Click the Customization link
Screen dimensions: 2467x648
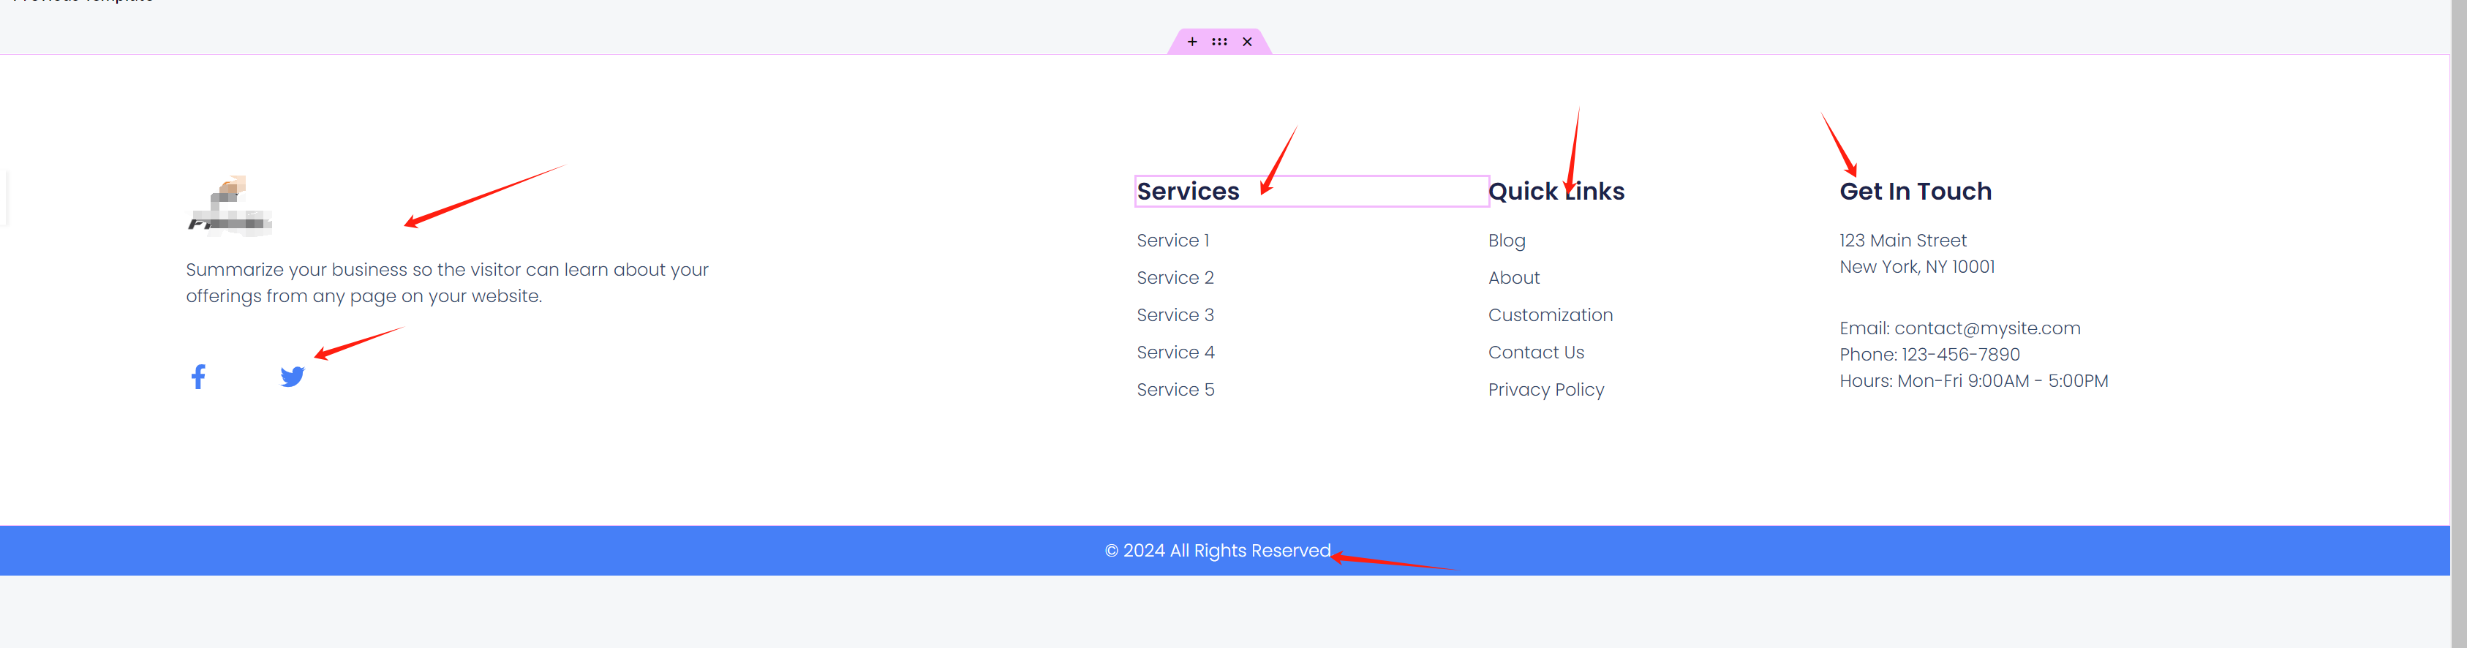tap(1550, 315)
